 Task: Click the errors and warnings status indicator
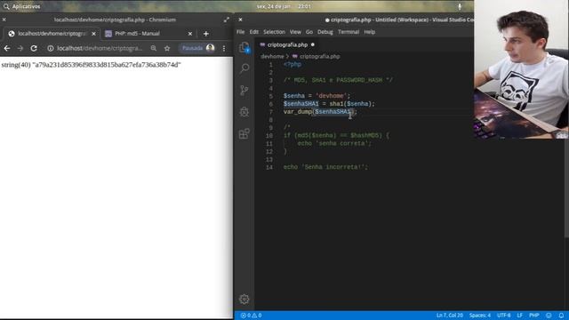pyautogui.click(x=251, y=316)
